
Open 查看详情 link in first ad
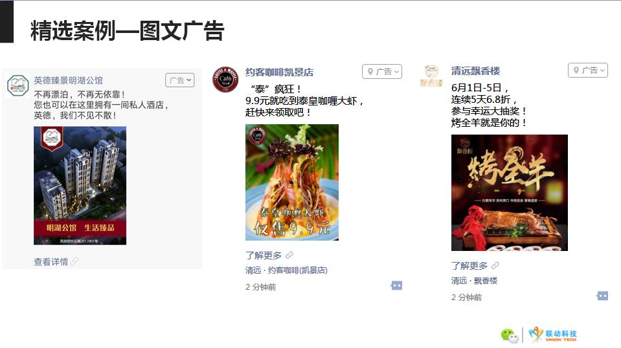coord(51,261)
